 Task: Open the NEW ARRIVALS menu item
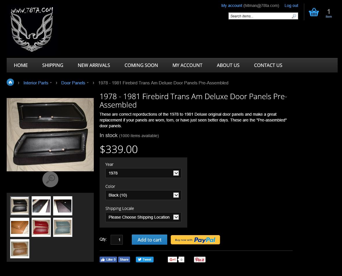point(94,65)
